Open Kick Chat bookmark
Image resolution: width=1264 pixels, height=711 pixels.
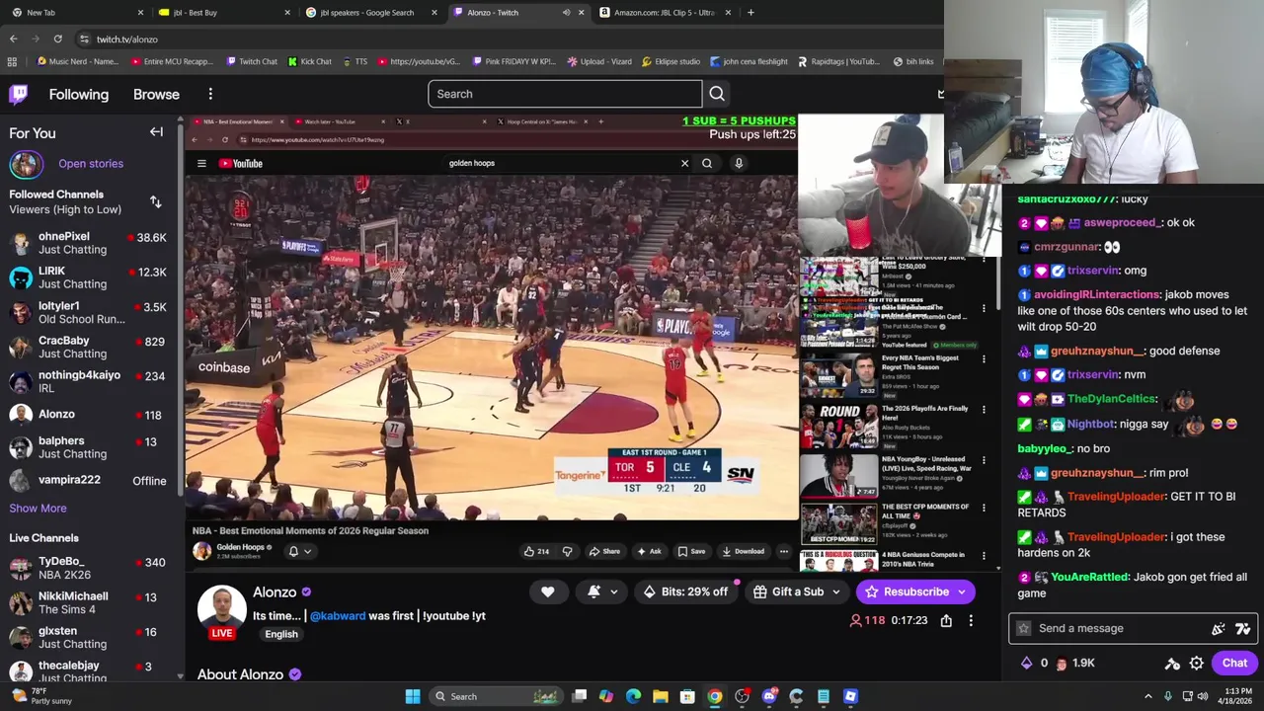tap(310, 61)
